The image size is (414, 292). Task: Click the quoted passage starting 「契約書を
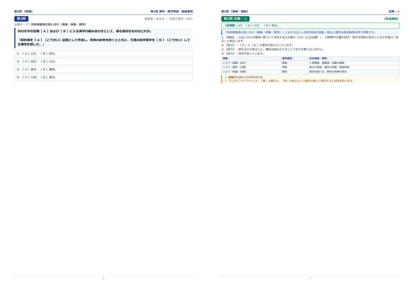(104, 42)
